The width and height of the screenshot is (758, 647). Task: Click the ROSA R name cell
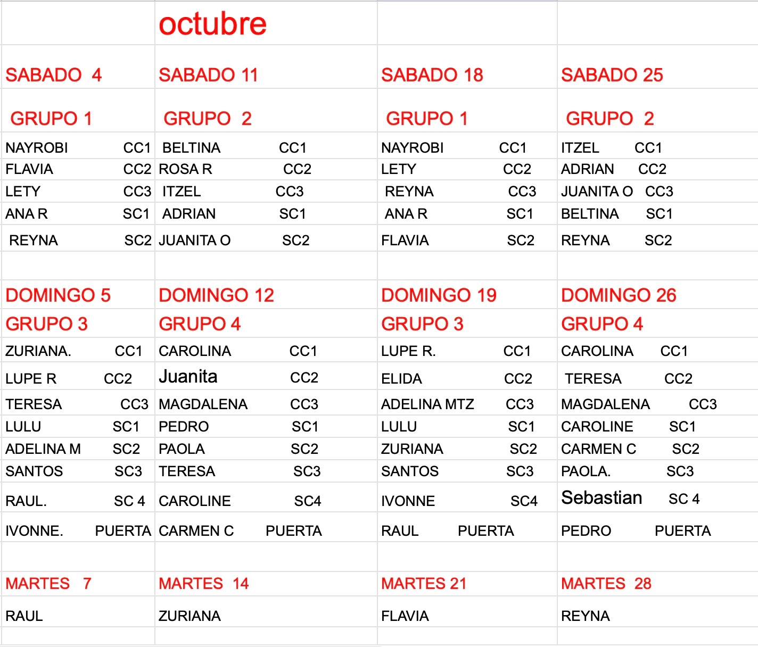pos(186,169)
